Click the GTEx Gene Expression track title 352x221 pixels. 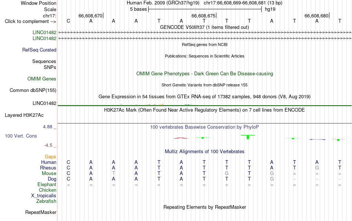[x=205, y=96]
